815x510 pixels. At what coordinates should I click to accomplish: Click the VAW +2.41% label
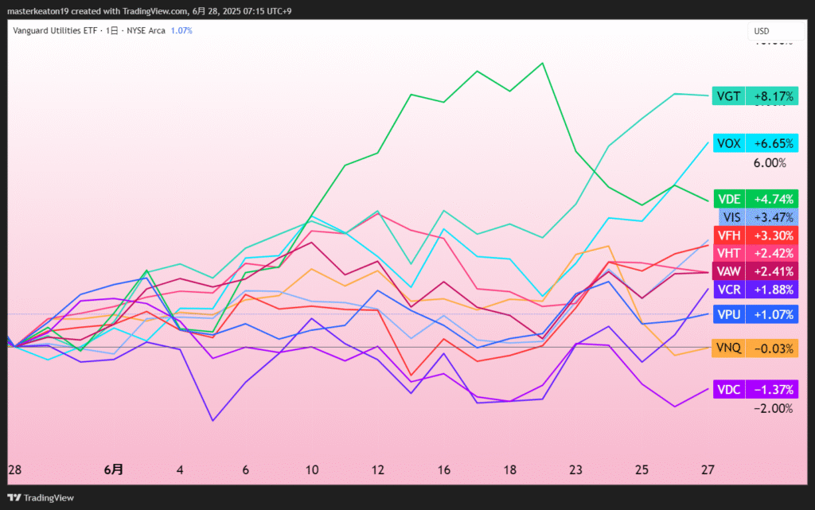(x=755, y=271)
